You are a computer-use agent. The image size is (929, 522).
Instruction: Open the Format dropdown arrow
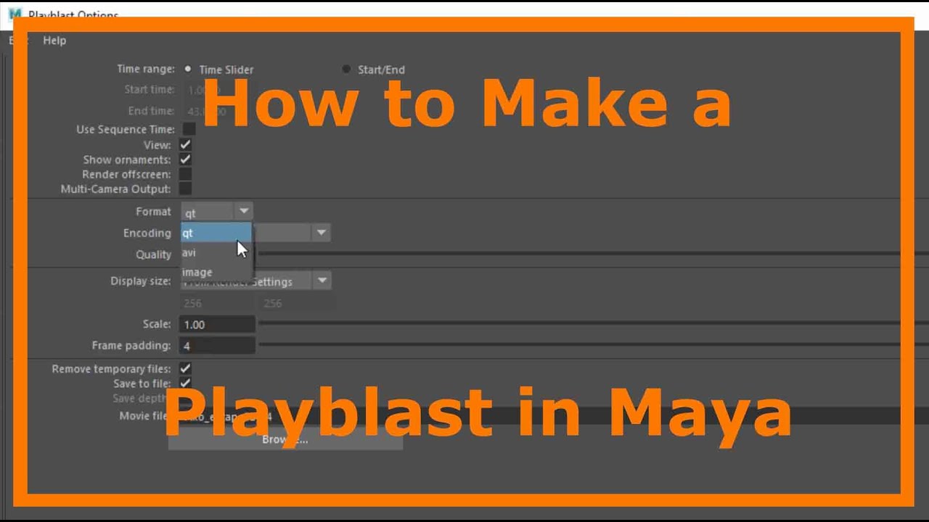pyautogui.click(x=244, y=211)
